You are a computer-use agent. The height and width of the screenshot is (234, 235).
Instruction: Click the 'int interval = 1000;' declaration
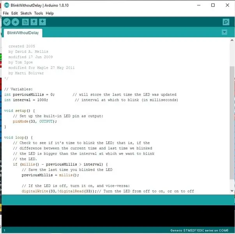tap(26, 100)
